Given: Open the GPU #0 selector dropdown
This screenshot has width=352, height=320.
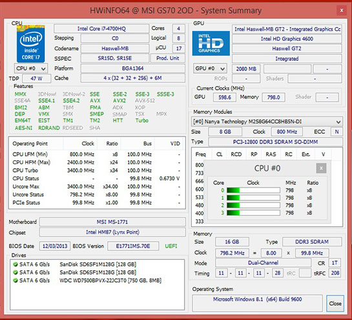Looking at the screenshot, I should tap(210, 69).
